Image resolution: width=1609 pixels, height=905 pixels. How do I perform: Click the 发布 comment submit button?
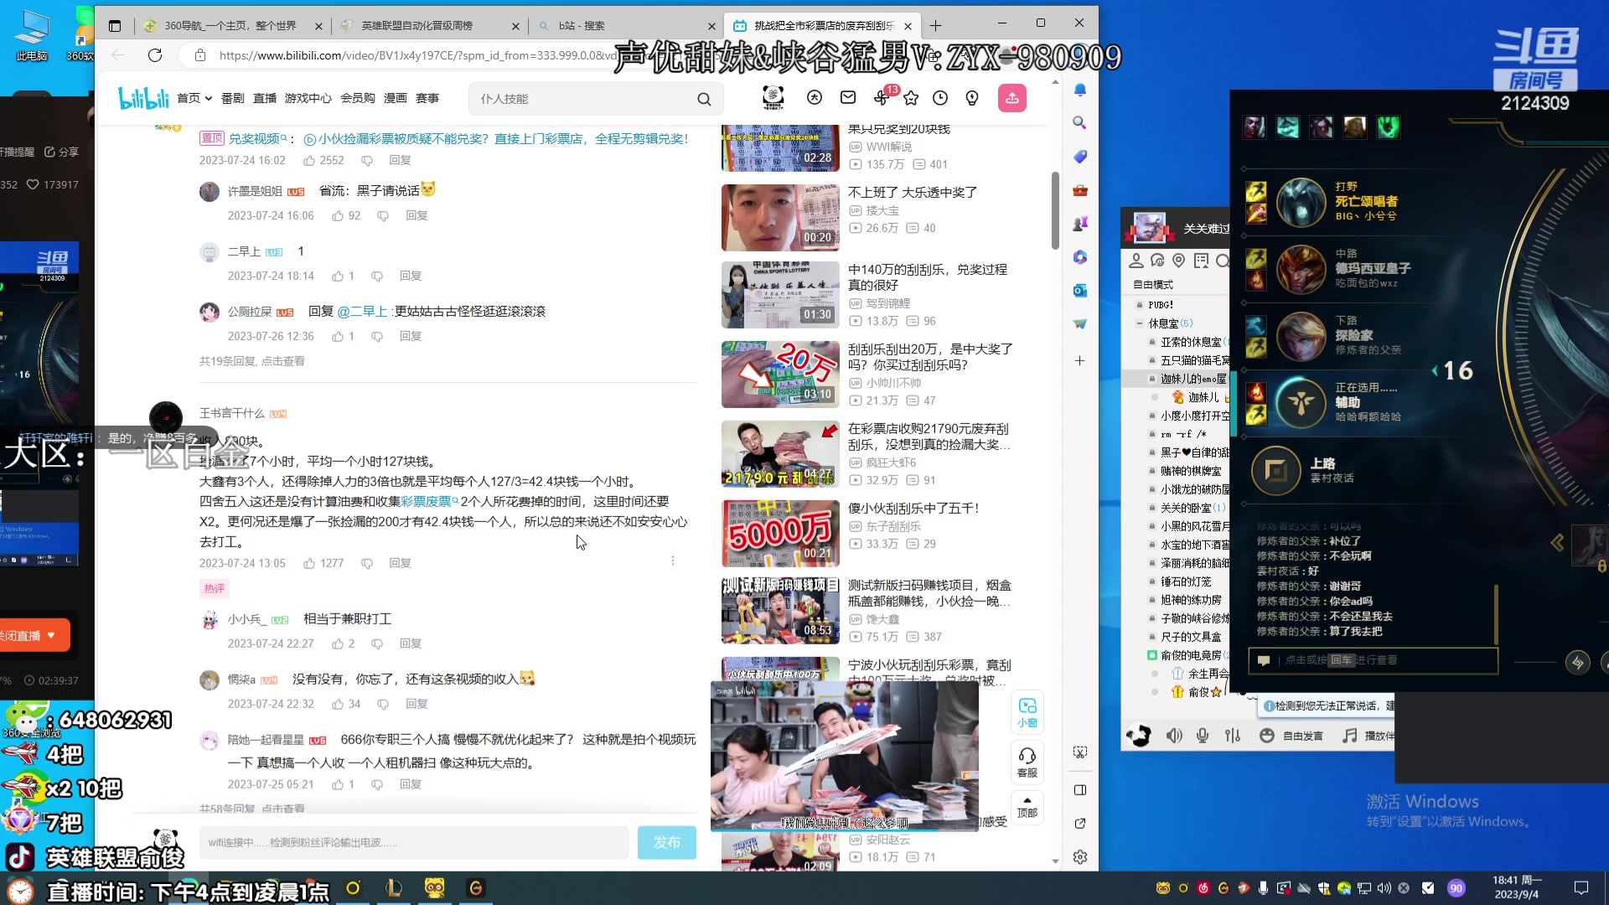(667, 842)
